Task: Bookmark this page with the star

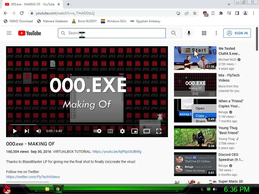Action: pyautogui.click(x=195, y=13)
